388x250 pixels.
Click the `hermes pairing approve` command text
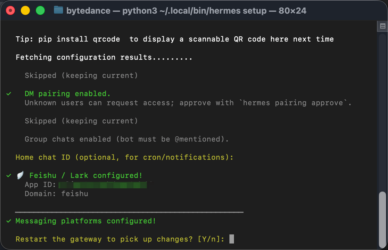293,103
